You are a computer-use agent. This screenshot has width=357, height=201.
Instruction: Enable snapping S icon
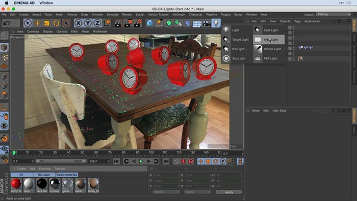coord(4,126)
